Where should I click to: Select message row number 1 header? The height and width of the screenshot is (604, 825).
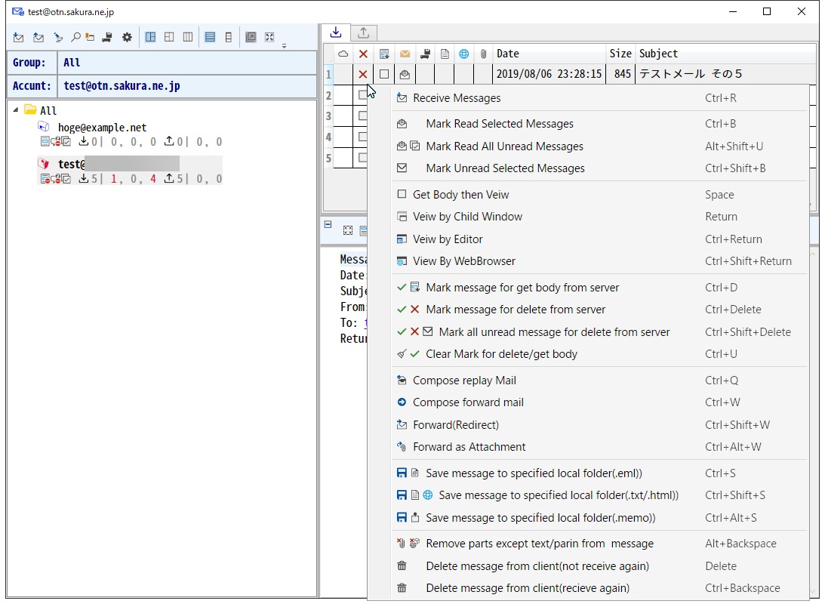coord(328,74)
